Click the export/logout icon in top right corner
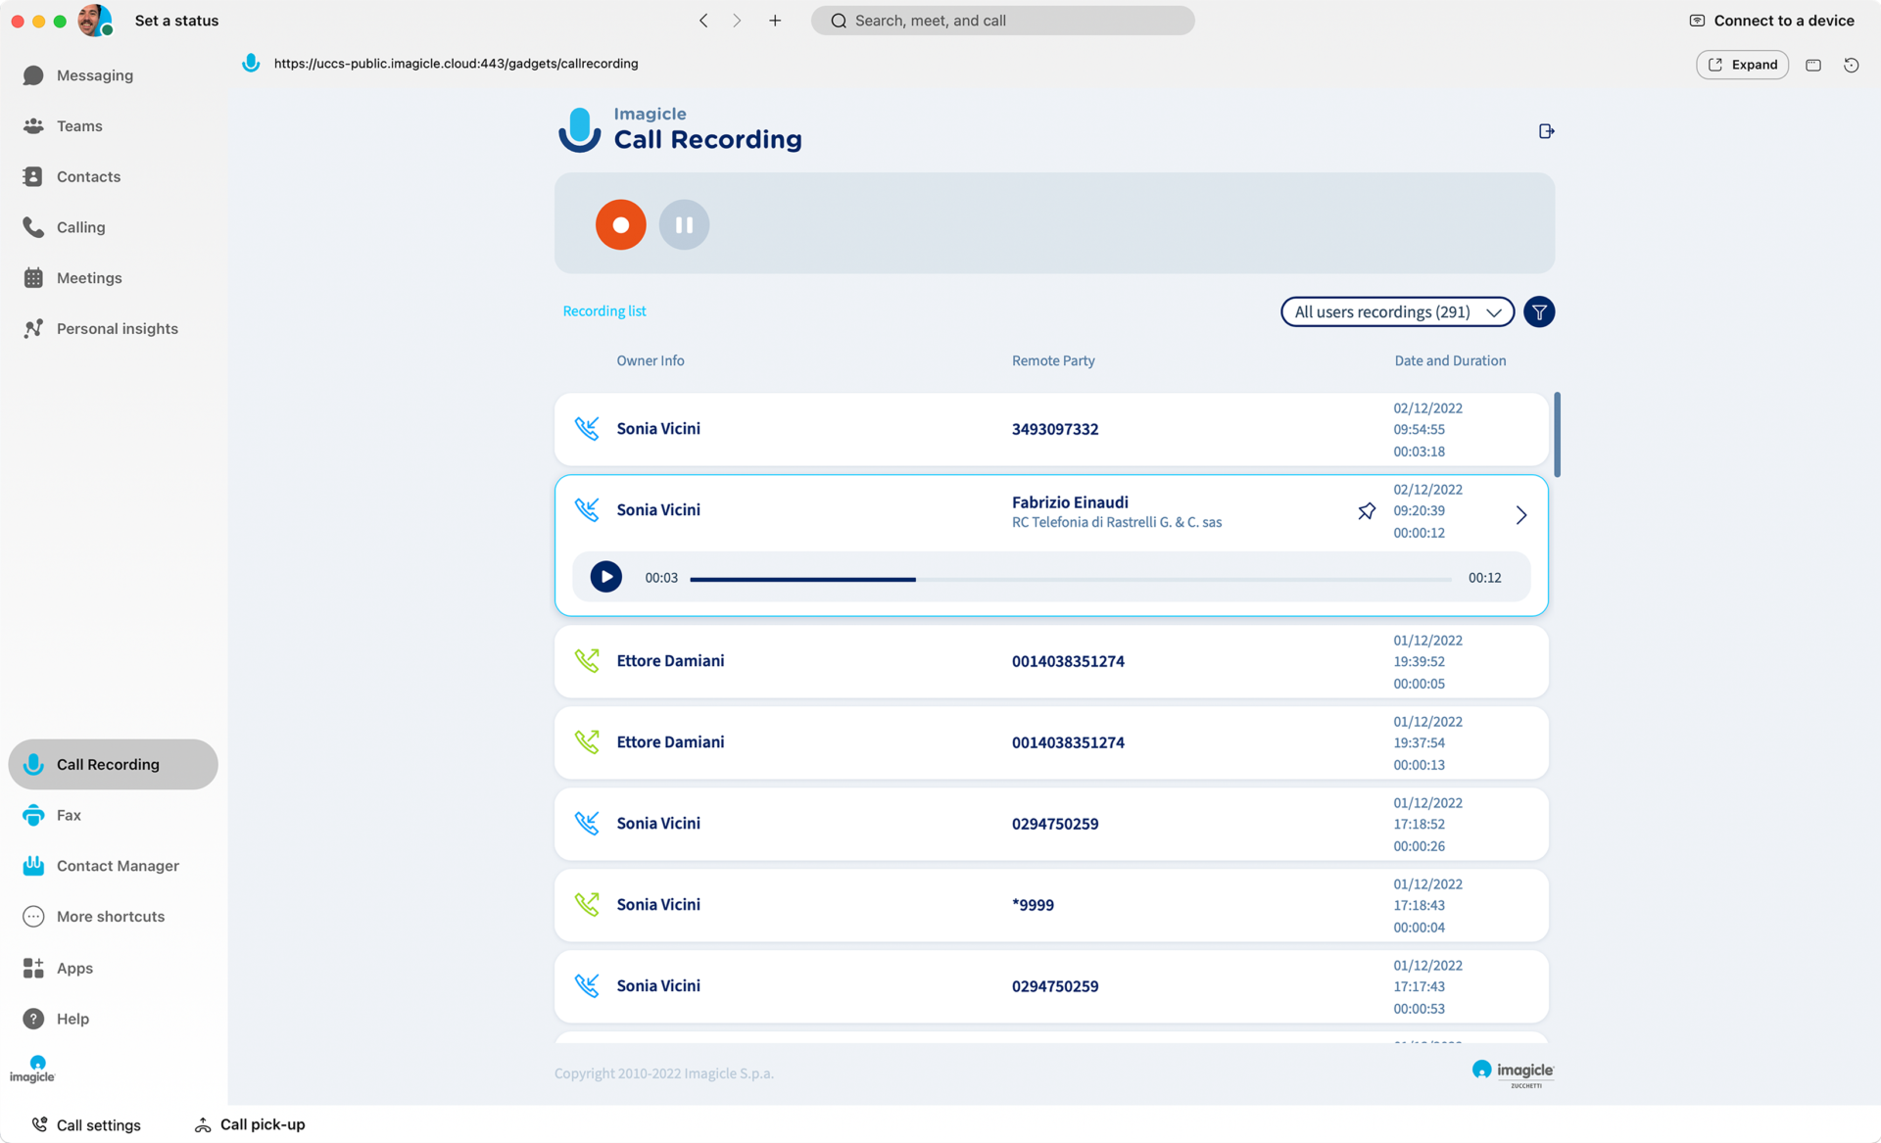Image resolution: width=1881 pixels, height=1143 pixels. pyautogui.click(x=1547, y=130)
